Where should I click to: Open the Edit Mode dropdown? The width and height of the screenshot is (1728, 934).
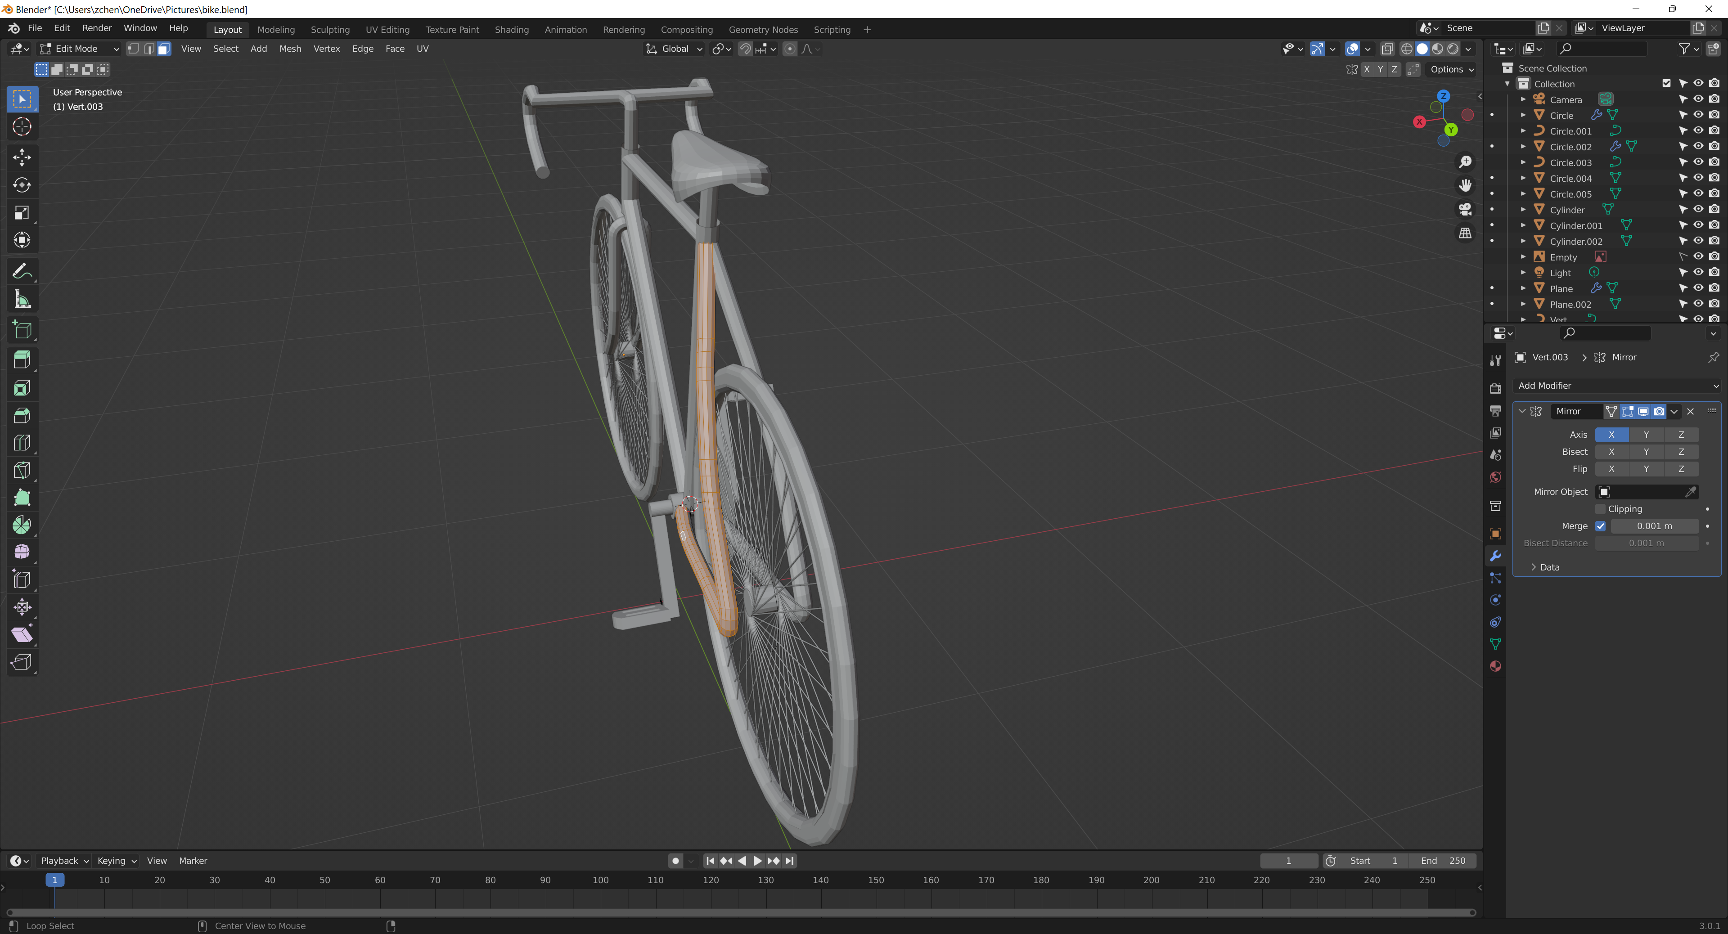79,48
